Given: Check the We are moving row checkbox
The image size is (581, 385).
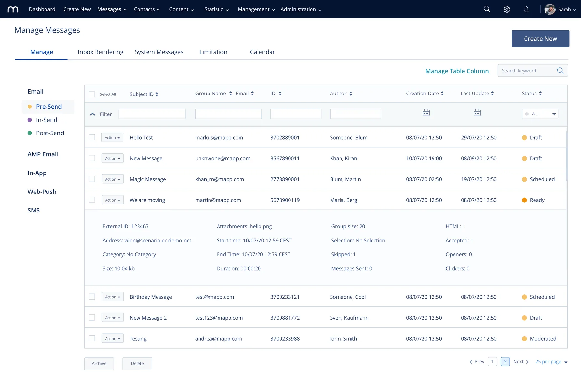Looking at the screenshot, I should (x=92, y=200).
